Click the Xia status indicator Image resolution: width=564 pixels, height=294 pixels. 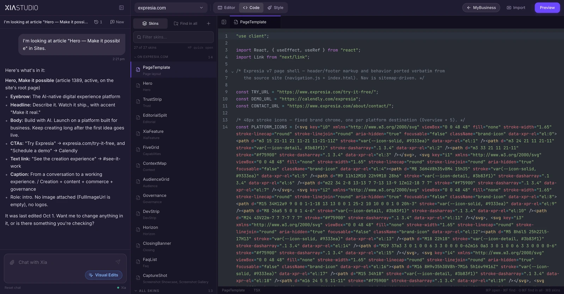121,288
